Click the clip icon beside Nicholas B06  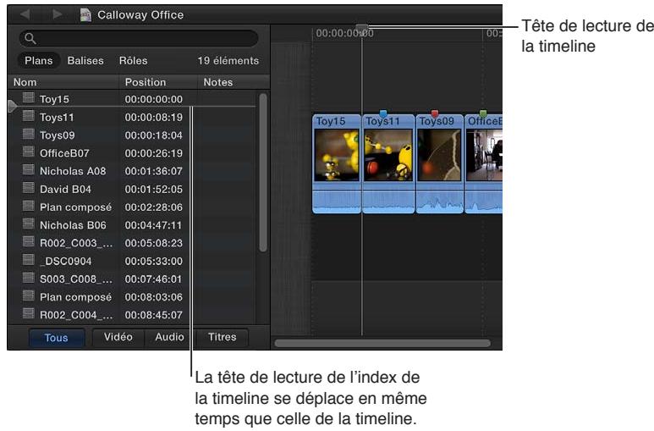(x=29, y=224)
